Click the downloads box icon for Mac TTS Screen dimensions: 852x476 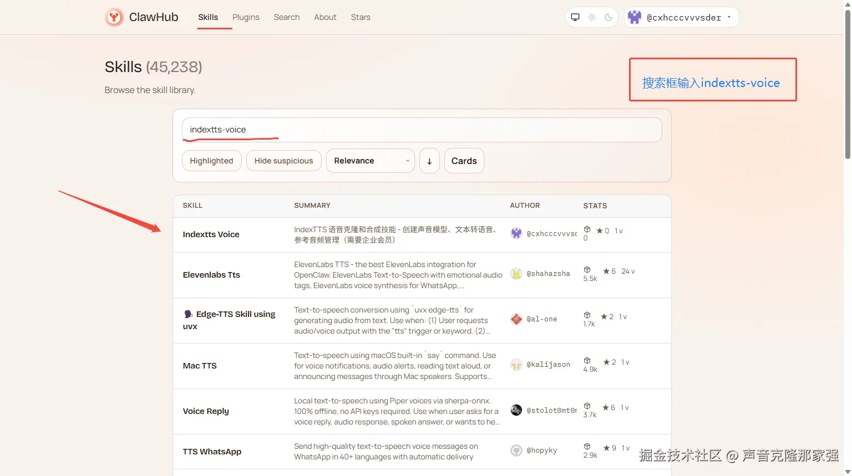[587, 361]
